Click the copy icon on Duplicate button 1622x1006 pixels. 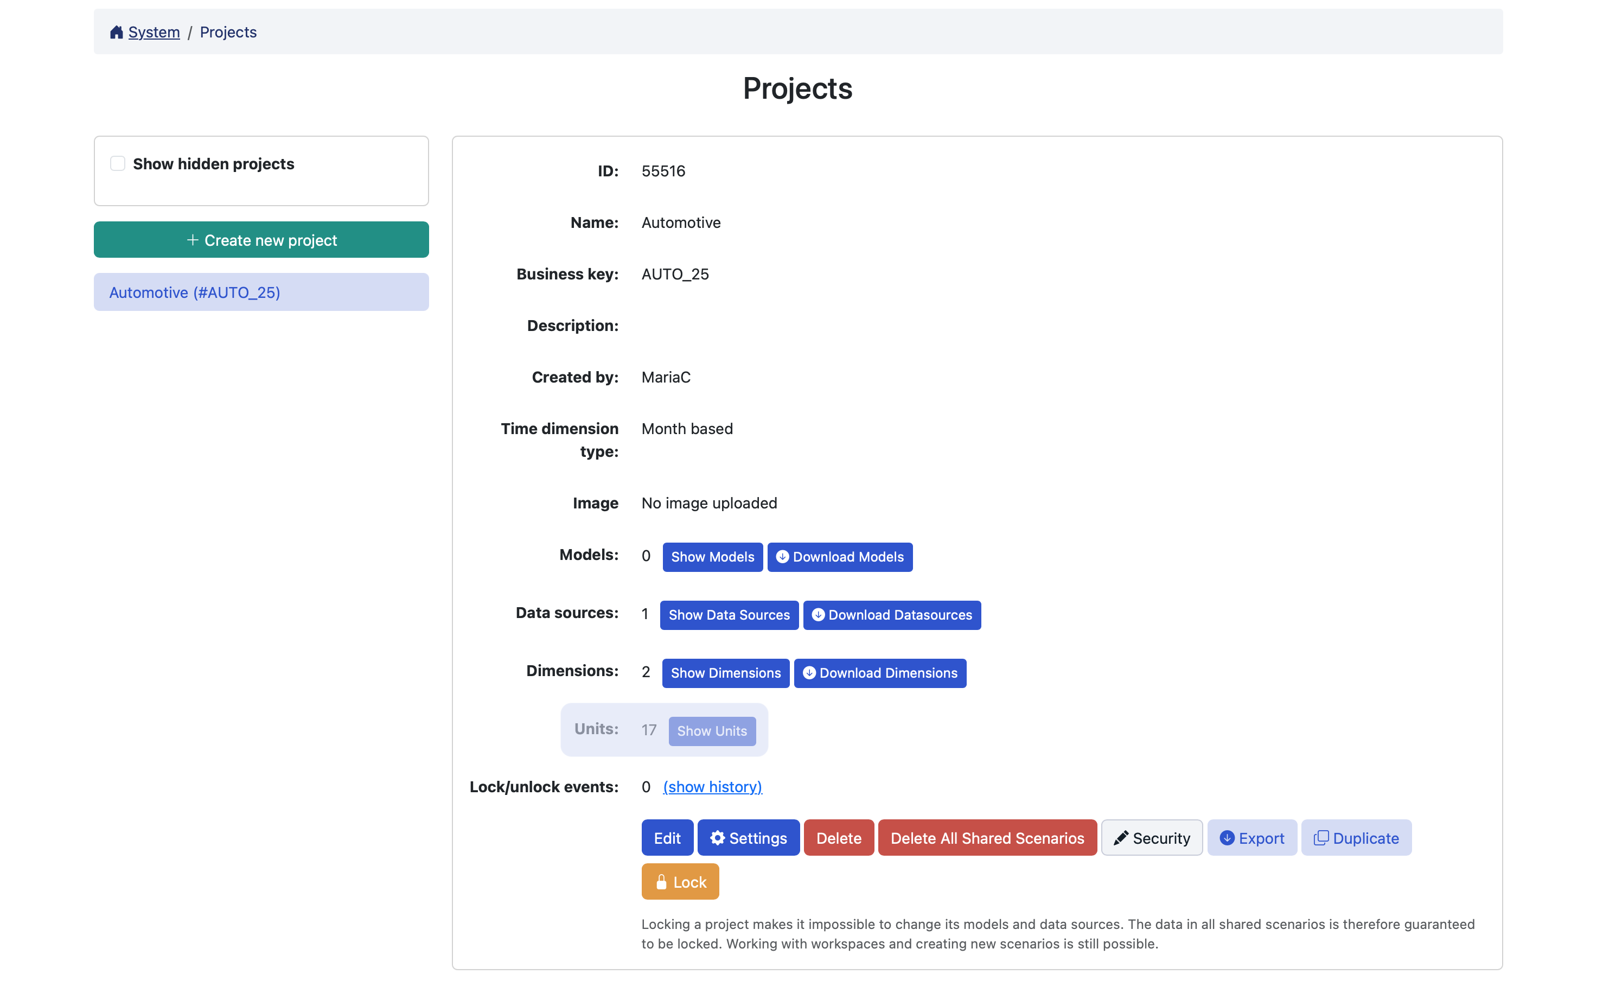(x=1321, y=838)
